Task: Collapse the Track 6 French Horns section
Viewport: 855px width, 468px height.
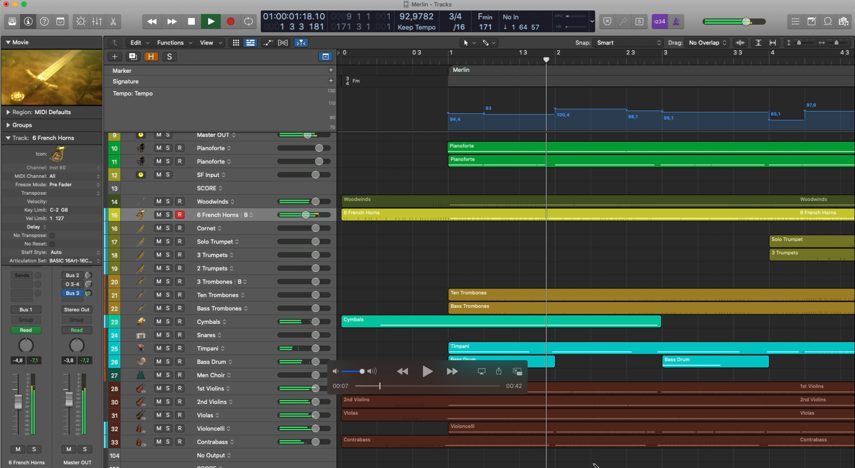Action: (8, 138)
